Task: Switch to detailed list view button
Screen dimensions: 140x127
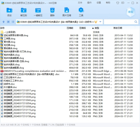Action: pyautogui.click(x=13, y=22)
